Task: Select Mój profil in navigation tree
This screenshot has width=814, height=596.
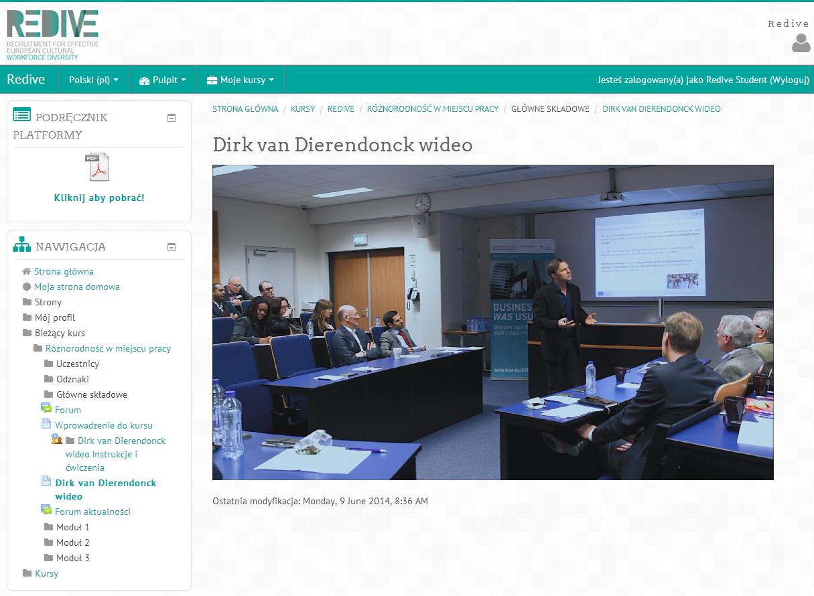Action: coord(55,317)
